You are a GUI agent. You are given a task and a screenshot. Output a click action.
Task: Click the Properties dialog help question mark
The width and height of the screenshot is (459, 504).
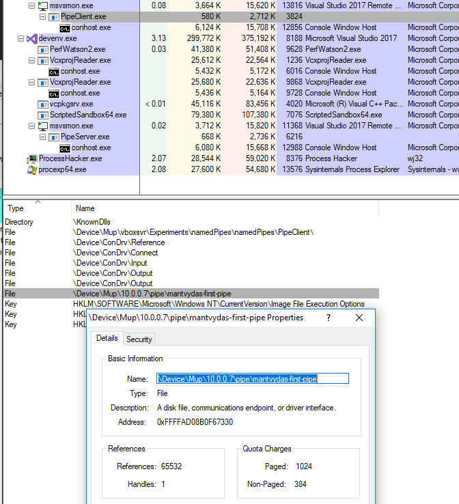click(329, 318)
